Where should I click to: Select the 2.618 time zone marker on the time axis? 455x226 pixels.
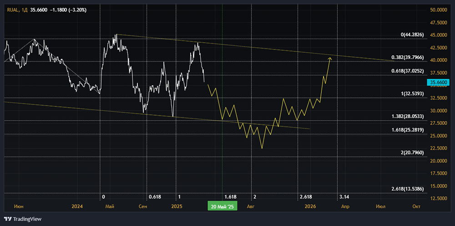pos(305,197)
